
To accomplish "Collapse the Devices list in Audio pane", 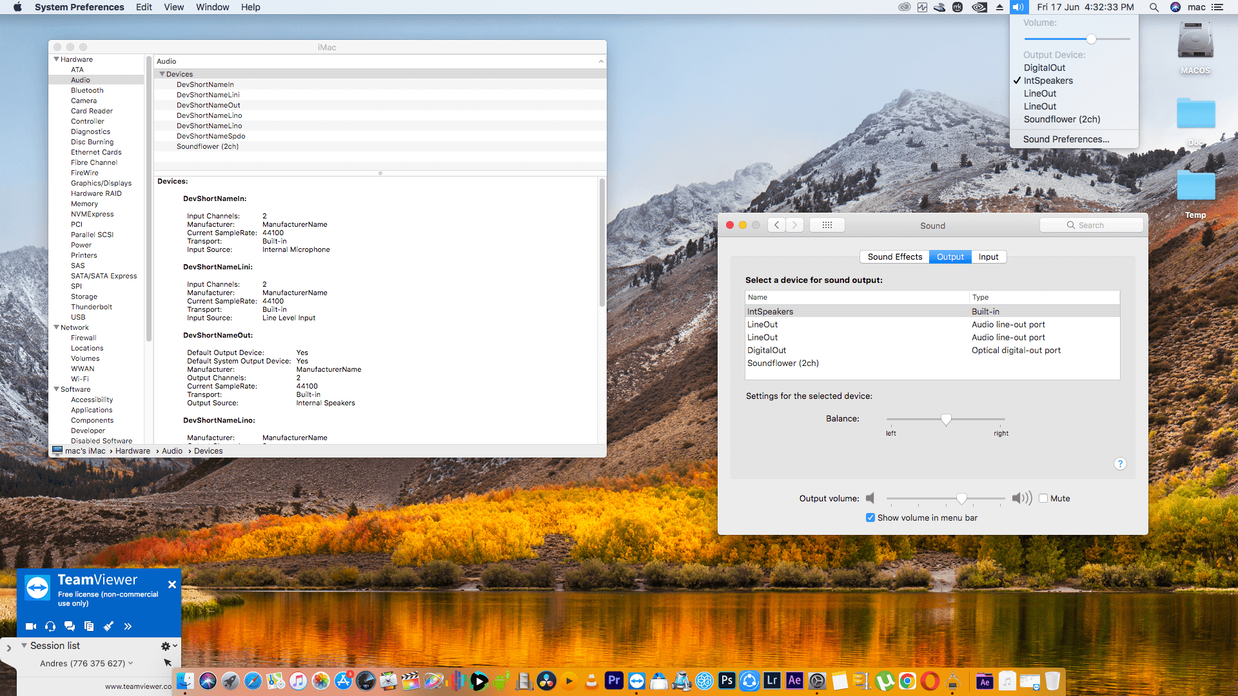I will click(162, 73).
